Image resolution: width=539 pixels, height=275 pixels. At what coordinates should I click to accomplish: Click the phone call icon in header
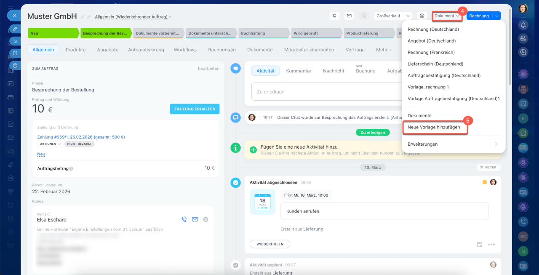coord(334,16)
